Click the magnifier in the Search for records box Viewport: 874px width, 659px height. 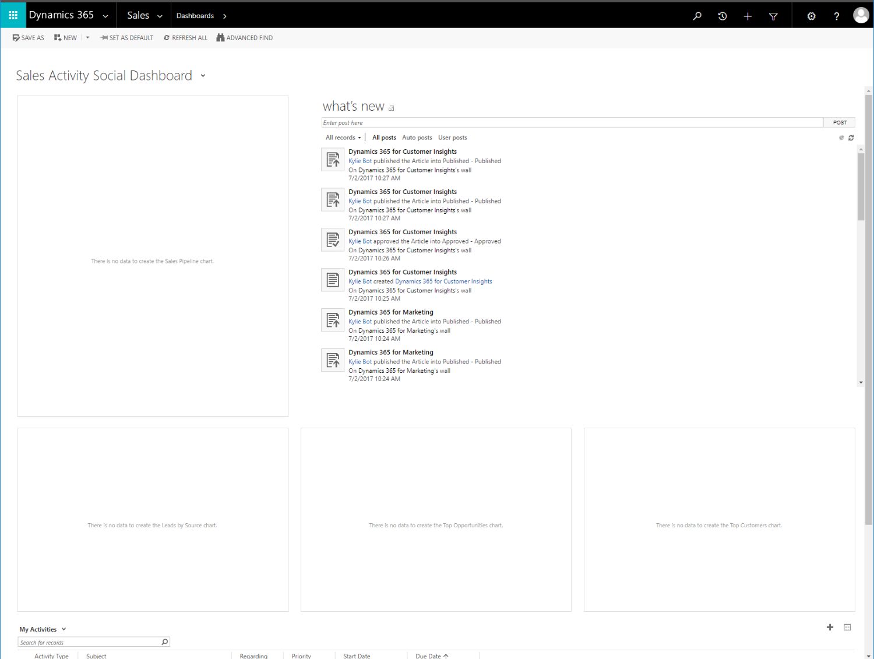(165, 642)
